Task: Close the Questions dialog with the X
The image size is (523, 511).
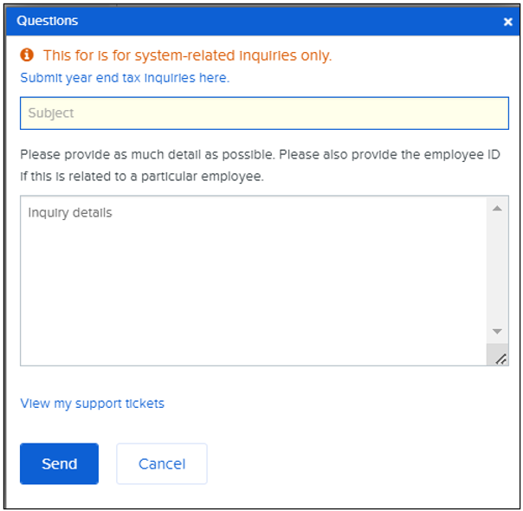Action: 507,22
